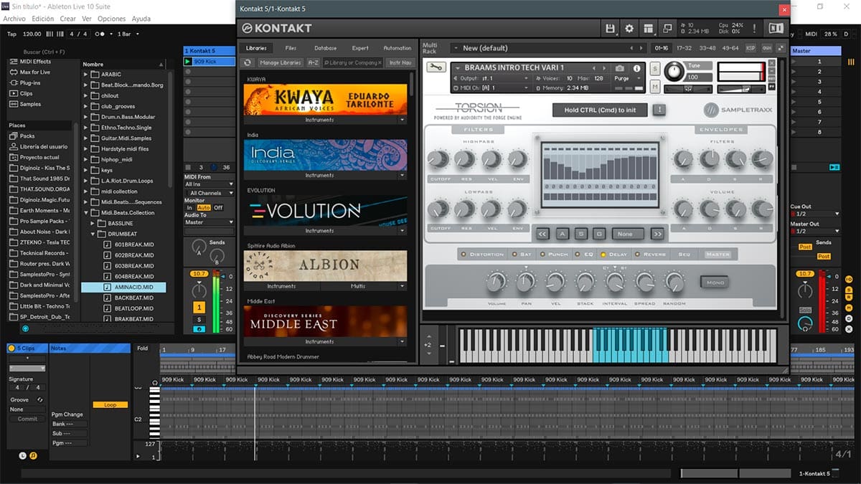The width and height of the screenshot is (861, 484).
Task: Click the Native Instruments logo button
Action: tap(776, 28)
